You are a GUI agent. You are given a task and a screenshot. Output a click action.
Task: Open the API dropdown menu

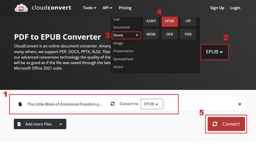pos(107,8)
